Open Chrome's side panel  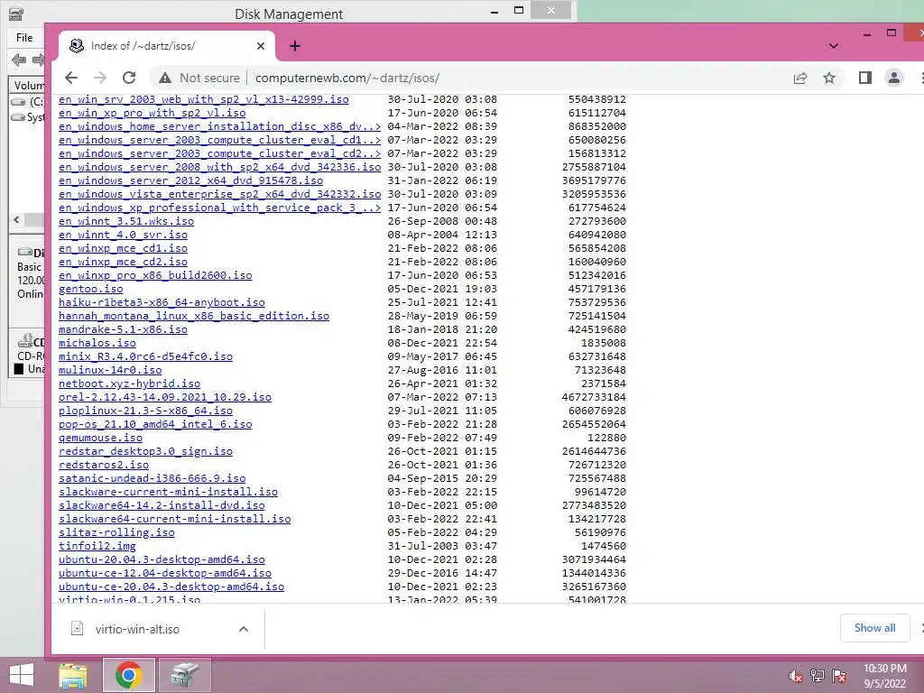click(x=864, y=78)
